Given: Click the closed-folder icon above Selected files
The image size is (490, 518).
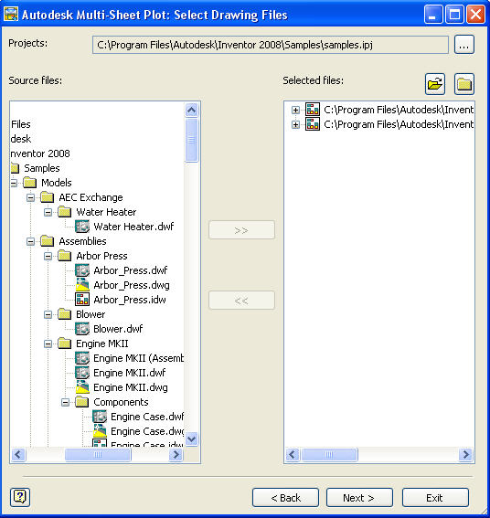Looking at the screenshot, I should tap(464, 84).
